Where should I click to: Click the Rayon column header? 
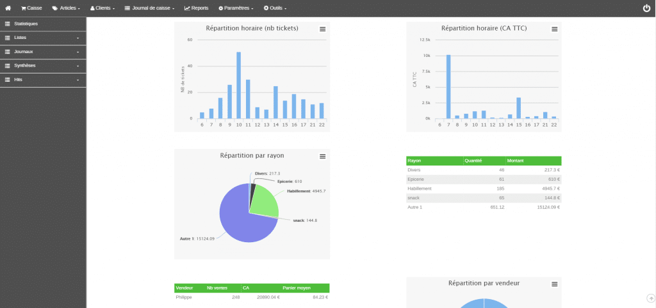coord(434,160)
